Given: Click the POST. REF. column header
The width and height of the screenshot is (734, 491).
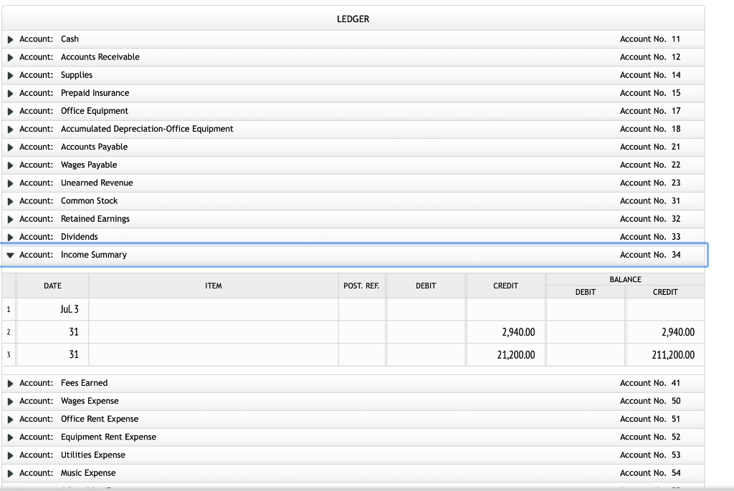Looking at the screenshot, I should click(x=362, y=285).
